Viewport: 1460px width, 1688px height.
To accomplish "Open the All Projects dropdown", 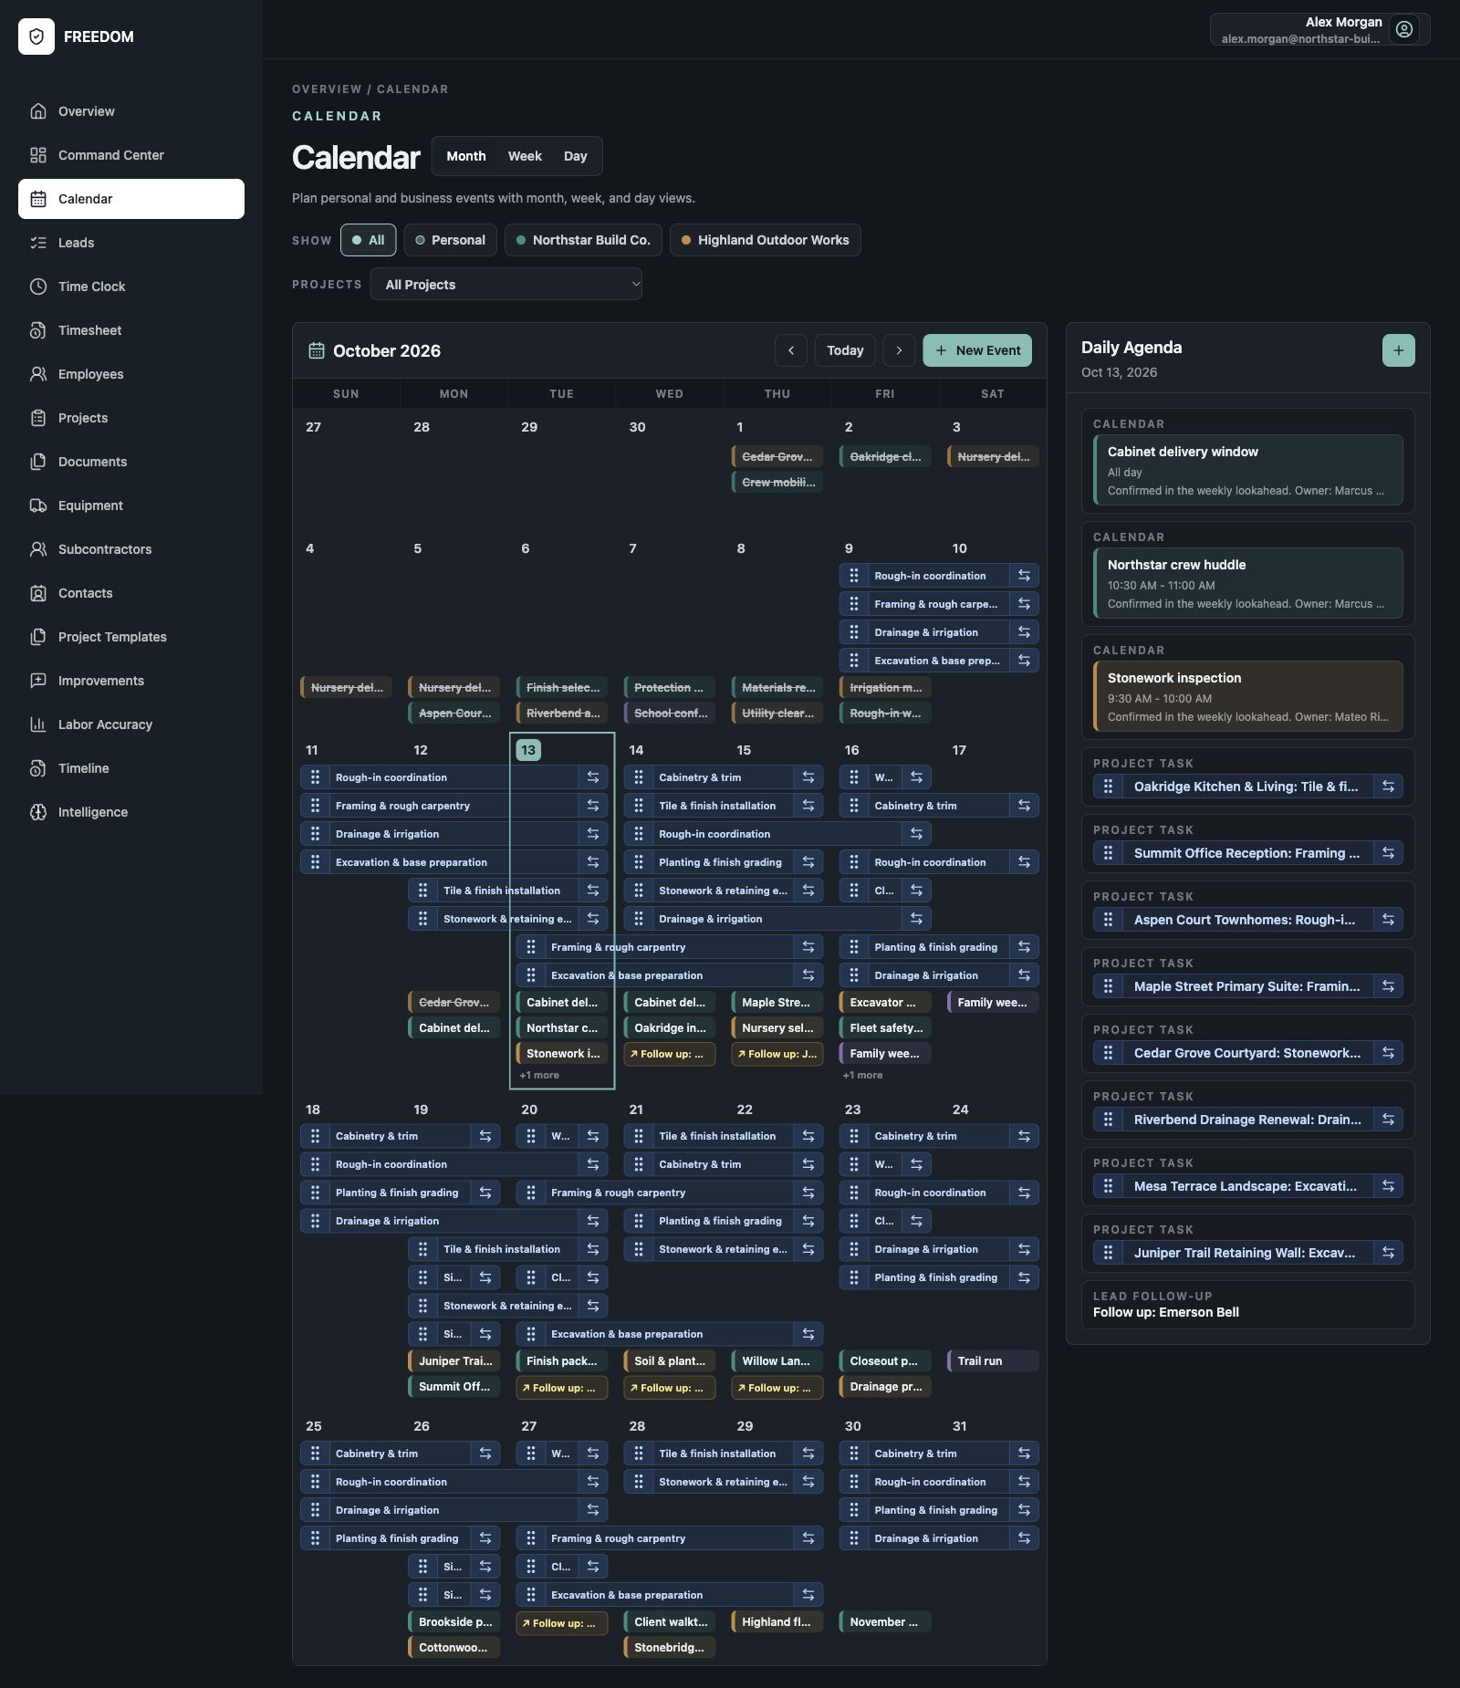I will point(506,285).
